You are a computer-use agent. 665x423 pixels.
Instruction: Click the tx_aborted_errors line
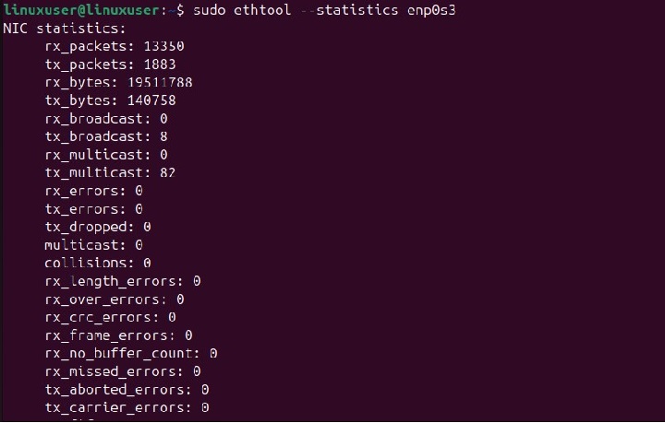[126, 389]
